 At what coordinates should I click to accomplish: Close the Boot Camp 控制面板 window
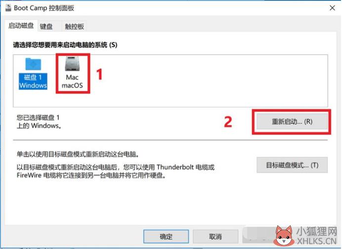(x=333, y=8)
